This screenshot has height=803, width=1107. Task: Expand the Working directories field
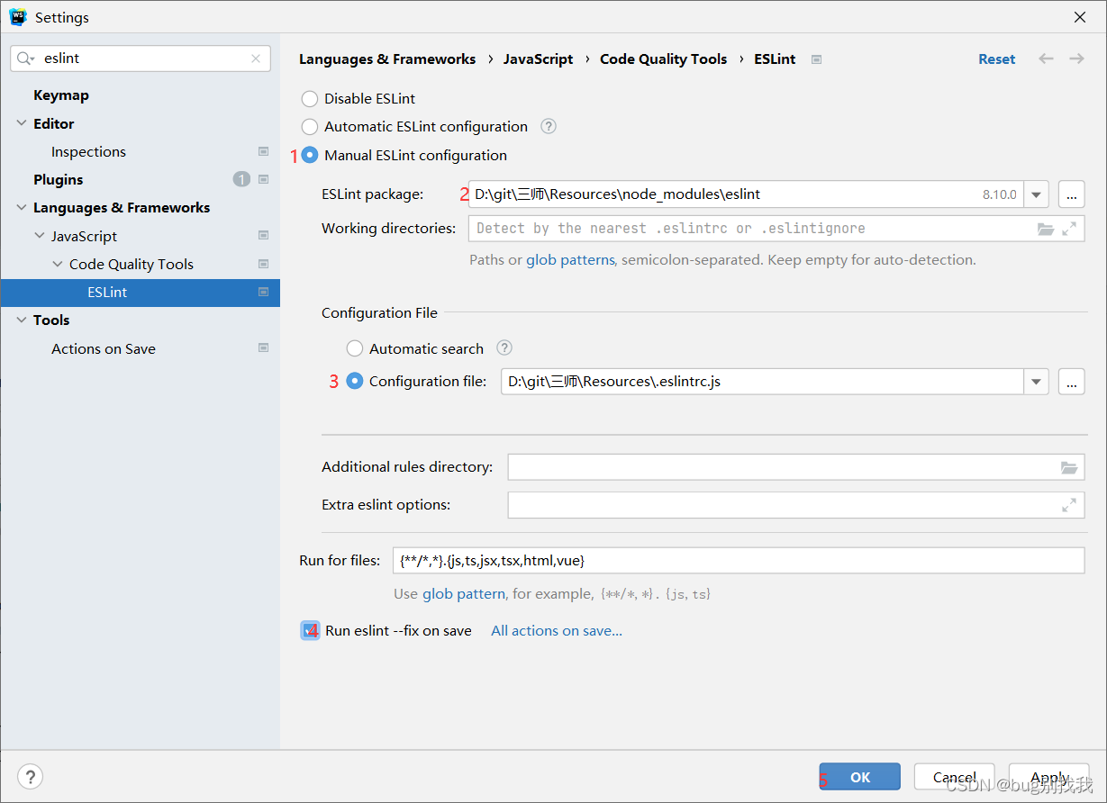coord(1069,229)
